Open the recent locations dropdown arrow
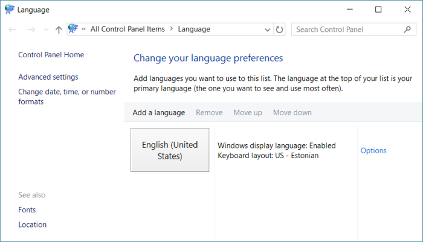423x242 pixels. tap(46, 30)
